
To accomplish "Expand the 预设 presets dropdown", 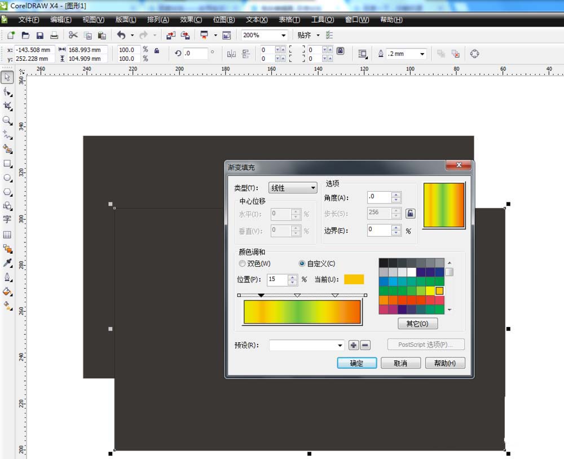I will tap(340, 345).
